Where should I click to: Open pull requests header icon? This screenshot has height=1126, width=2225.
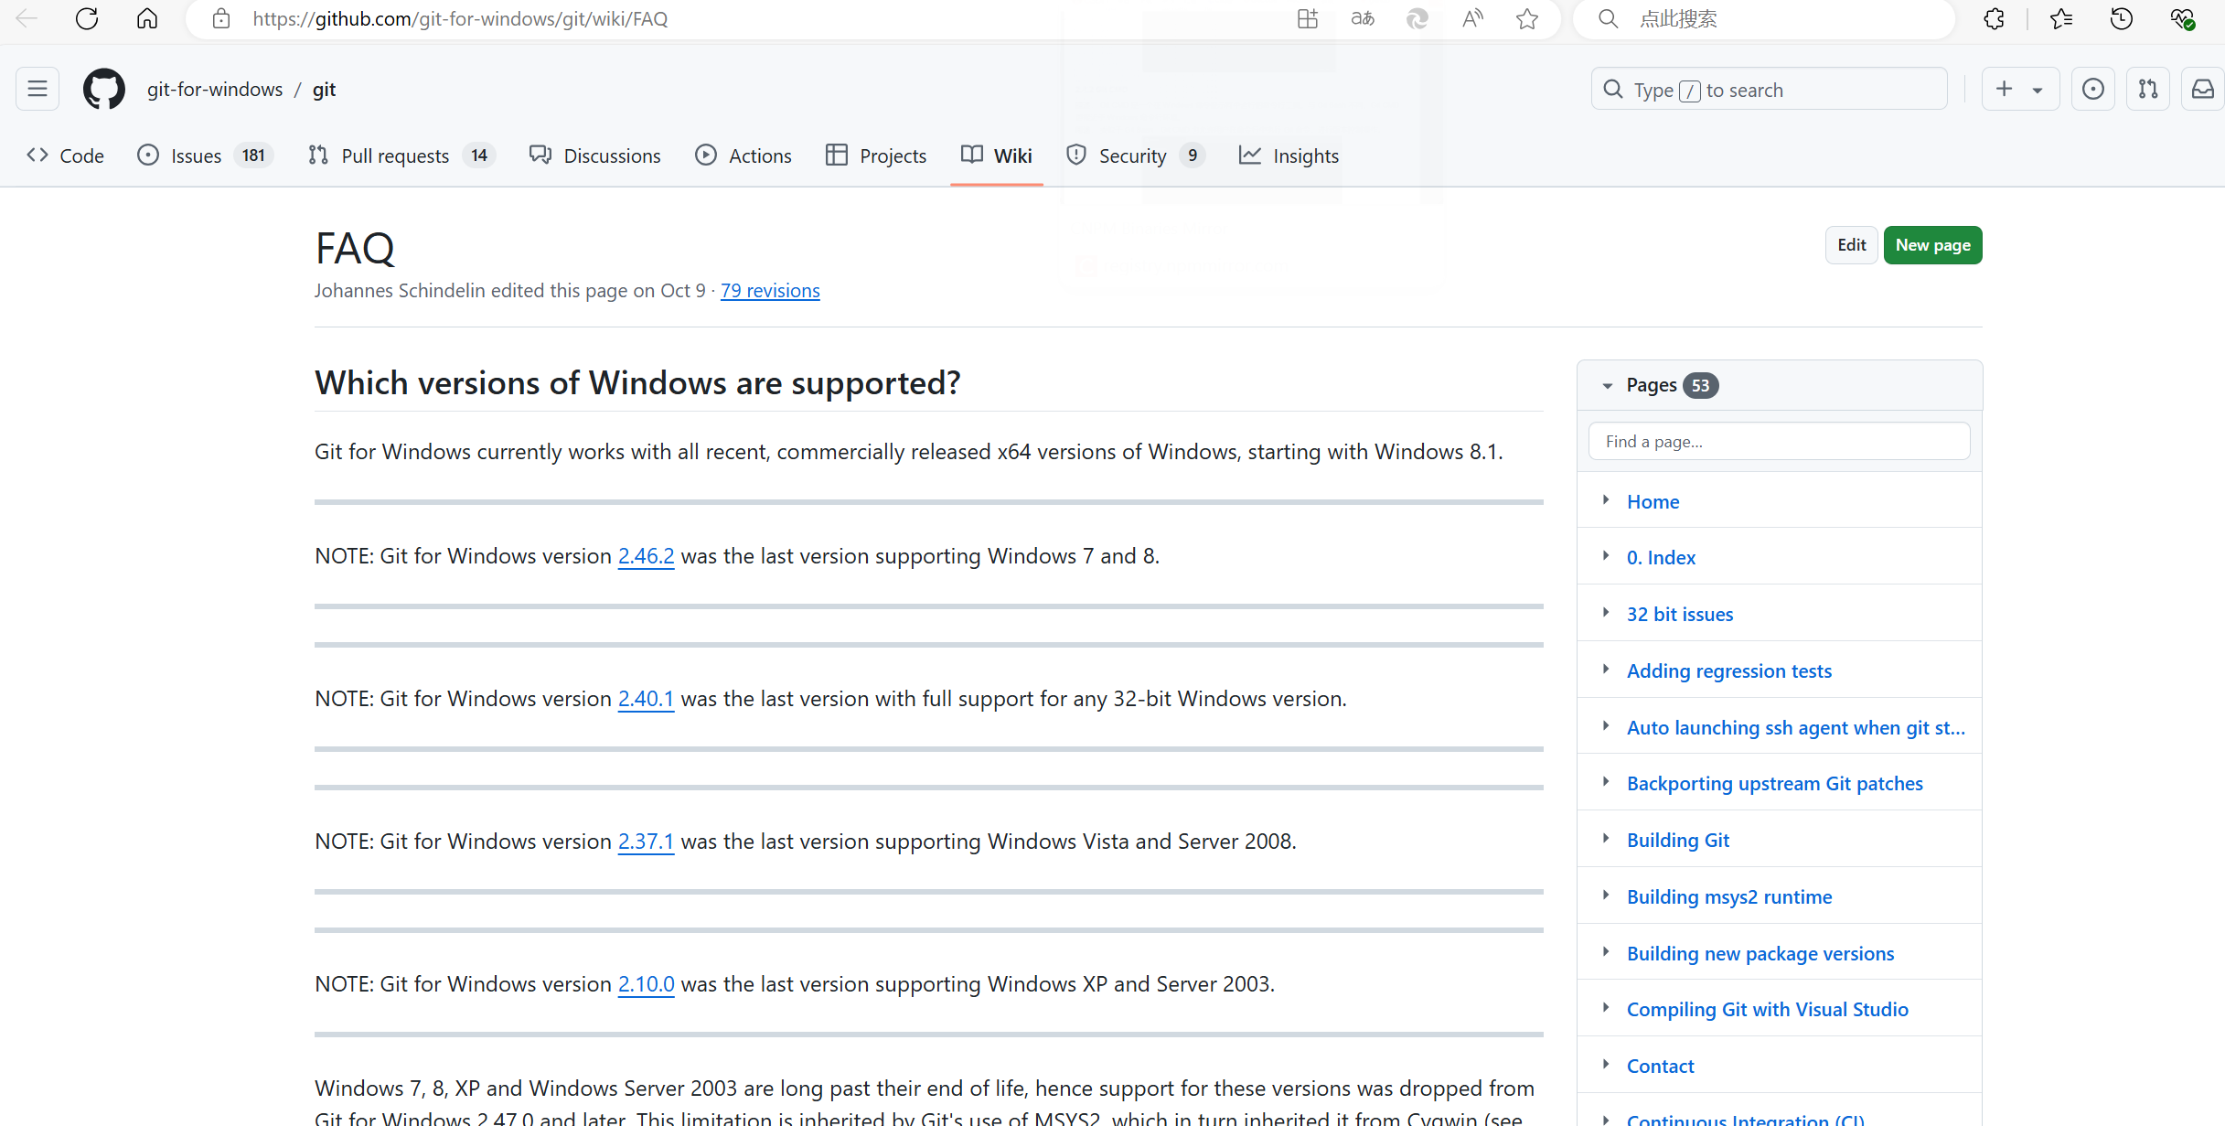pos(2148,90)
